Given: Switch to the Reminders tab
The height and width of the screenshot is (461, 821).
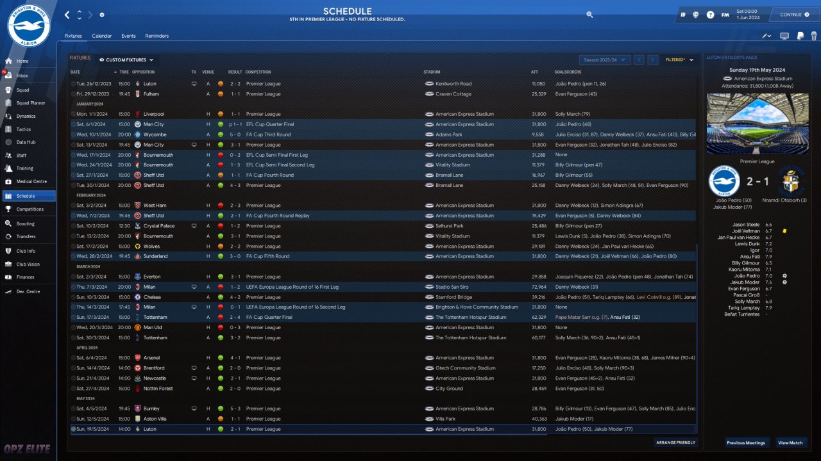Looking at the screenshot, I should (x=157, y=36).
